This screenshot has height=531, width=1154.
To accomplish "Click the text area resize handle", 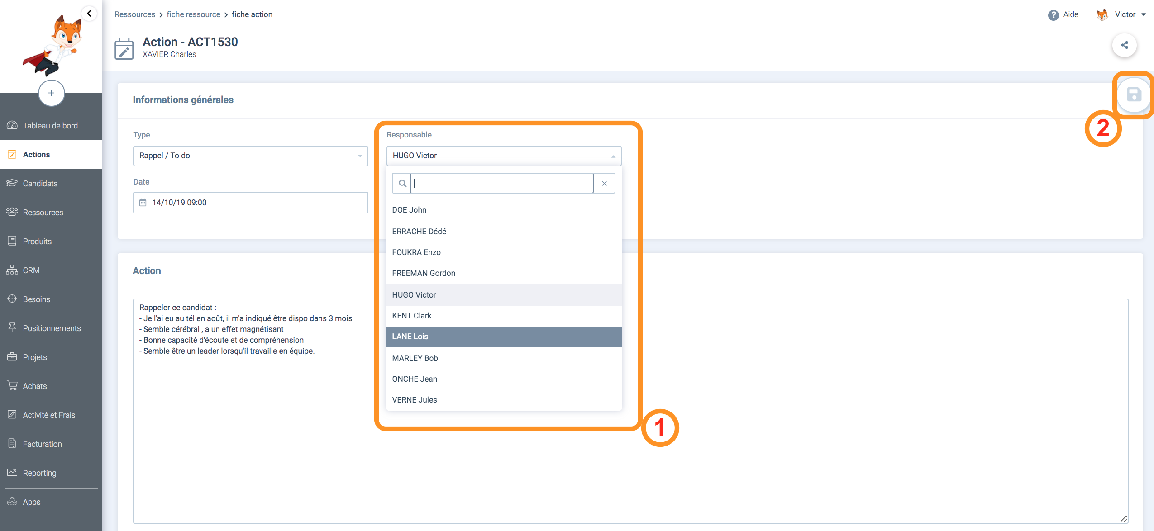I will [1123, 518].
